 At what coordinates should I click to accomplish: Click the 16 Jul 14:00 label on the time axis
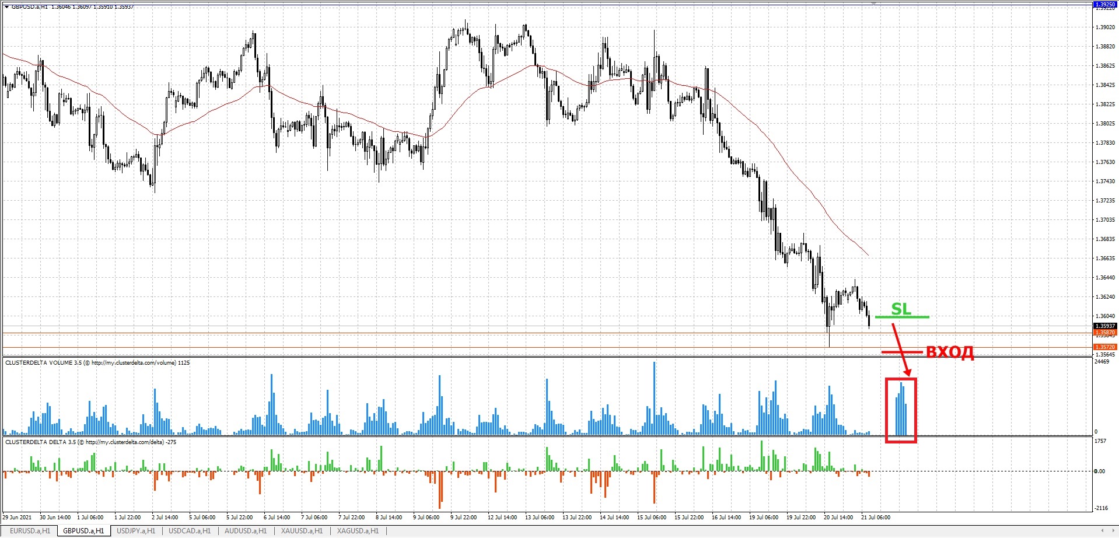tap(726, 518)
